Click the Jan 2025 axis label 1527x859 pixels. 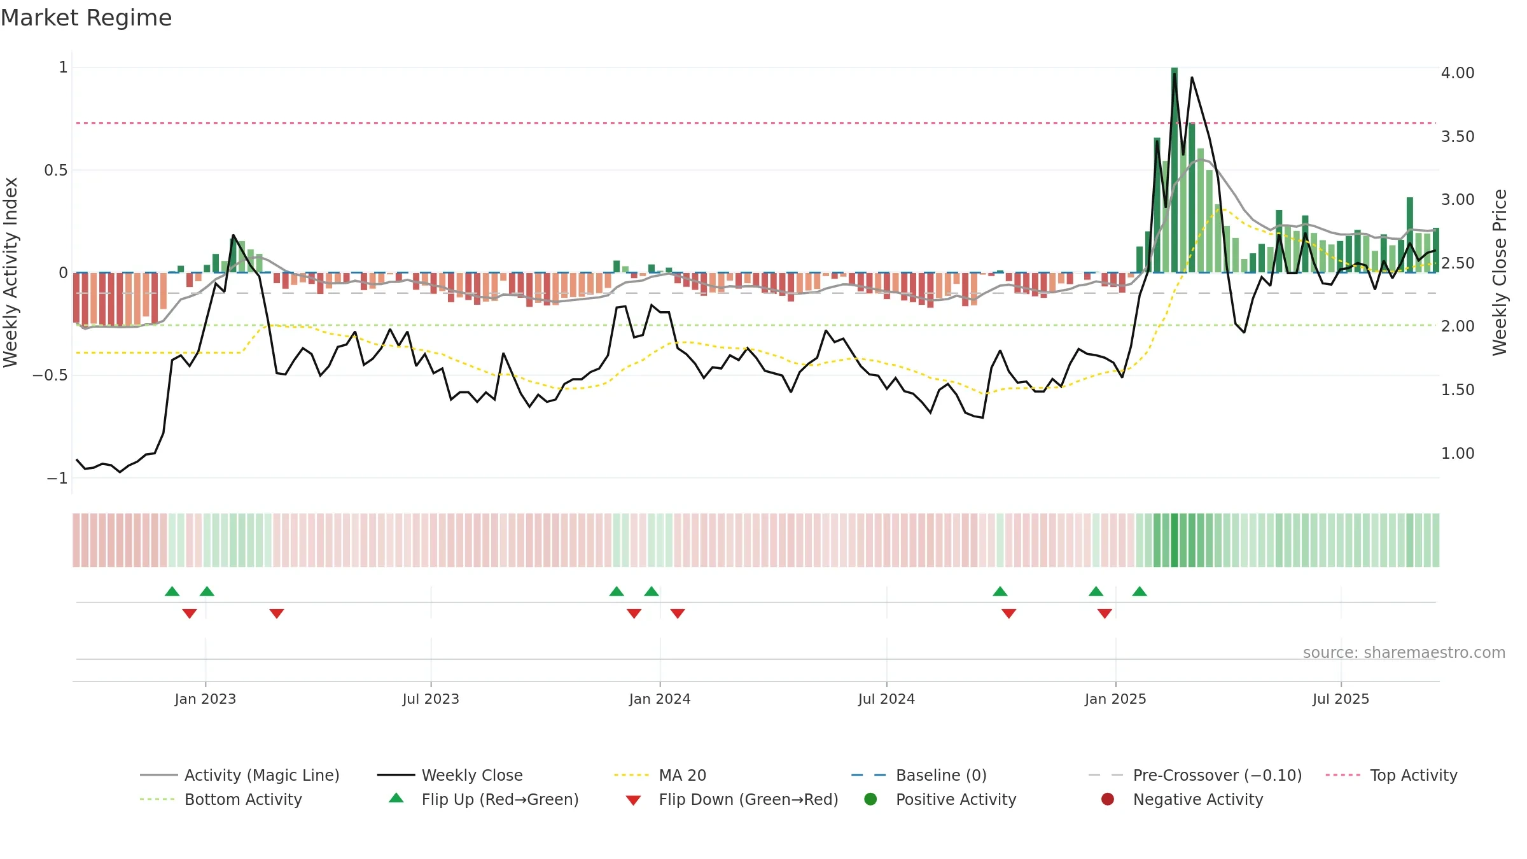(x=1115, y=699)
